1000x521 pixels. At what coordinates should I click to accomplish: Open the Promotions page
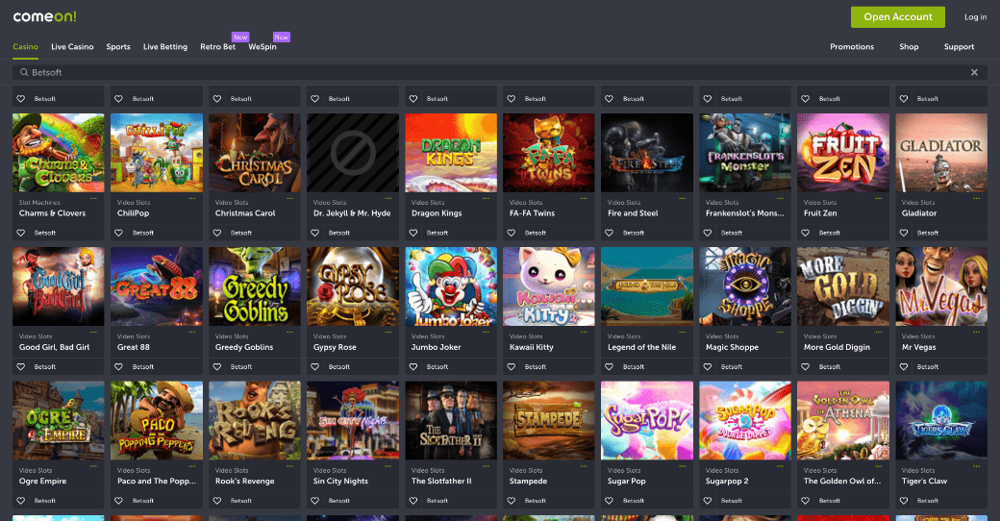click(x=851, y=46)
